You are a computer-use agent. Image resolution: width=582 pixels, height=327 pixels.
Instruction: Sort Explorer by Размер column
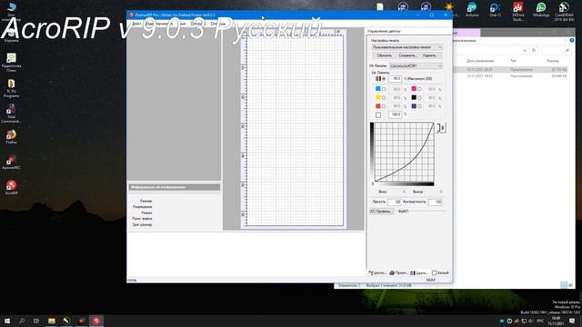(553, 61)
